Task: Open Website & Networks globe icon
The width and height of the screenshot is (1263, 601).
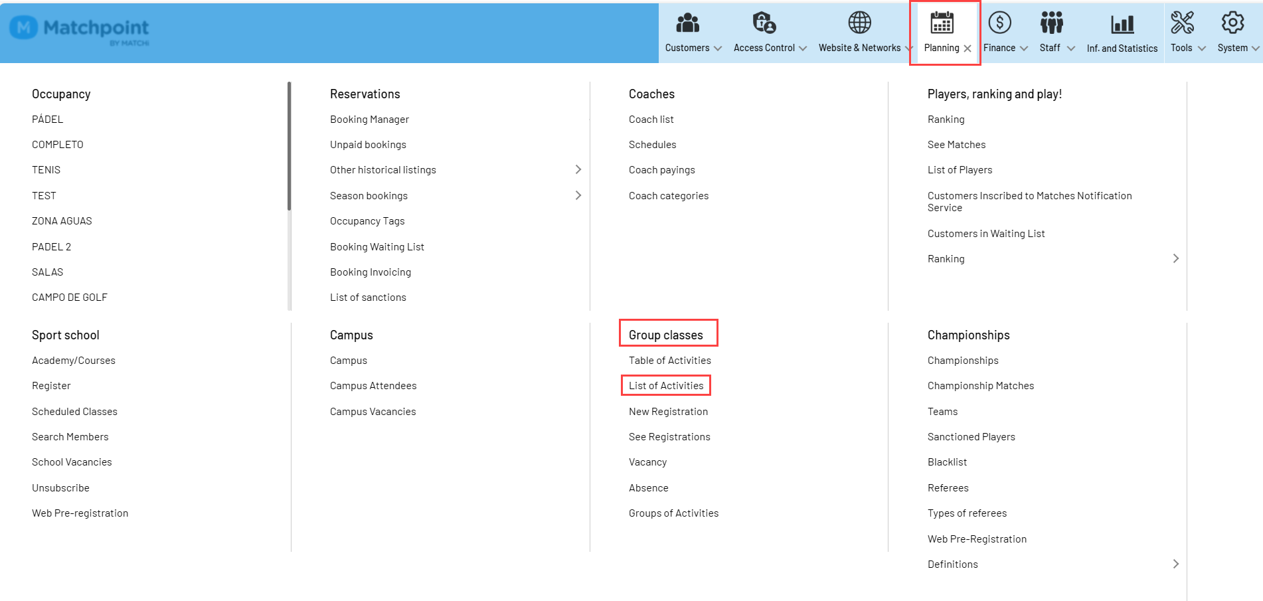Action: pos(861,22)
